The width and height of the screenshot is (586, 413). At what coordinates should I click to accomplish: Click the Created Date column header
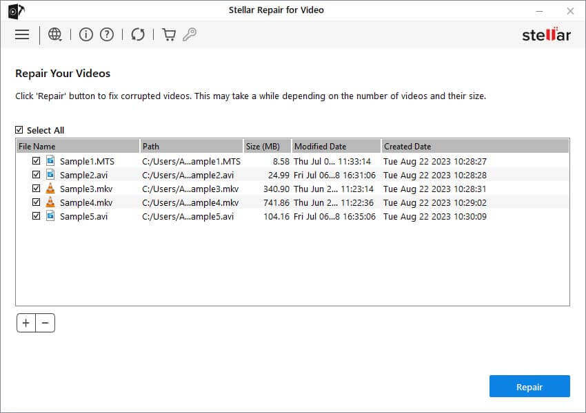point(475,146)
